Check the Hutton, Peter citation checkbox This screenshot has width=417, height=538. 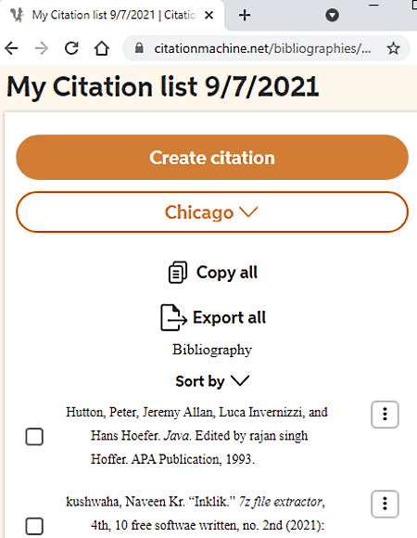pyautogui.click(x=34, y=437)
